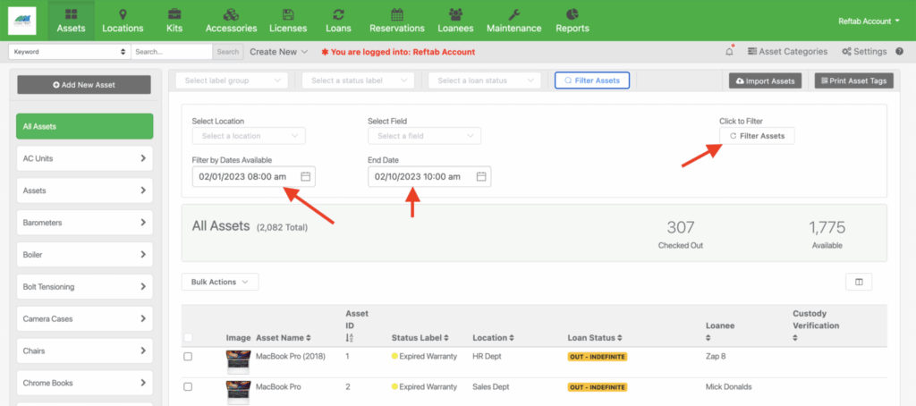This screenshot has width=916, height=406.
Task: Click the blue-outlined Filter Assets toggle button
Action: tap(592, 80)
